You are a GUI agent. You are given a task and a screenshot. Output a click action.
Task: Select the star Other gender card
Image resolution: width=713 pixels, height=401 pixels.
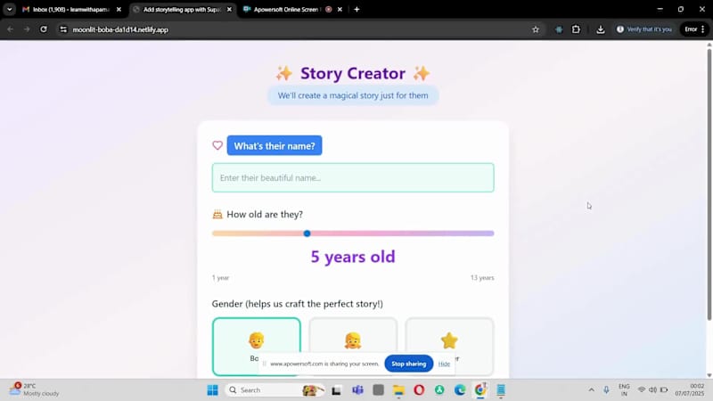click(449, 347)
